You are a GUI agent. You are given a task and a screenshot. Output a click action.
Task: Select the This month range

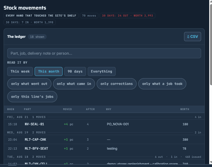point(49,71)
